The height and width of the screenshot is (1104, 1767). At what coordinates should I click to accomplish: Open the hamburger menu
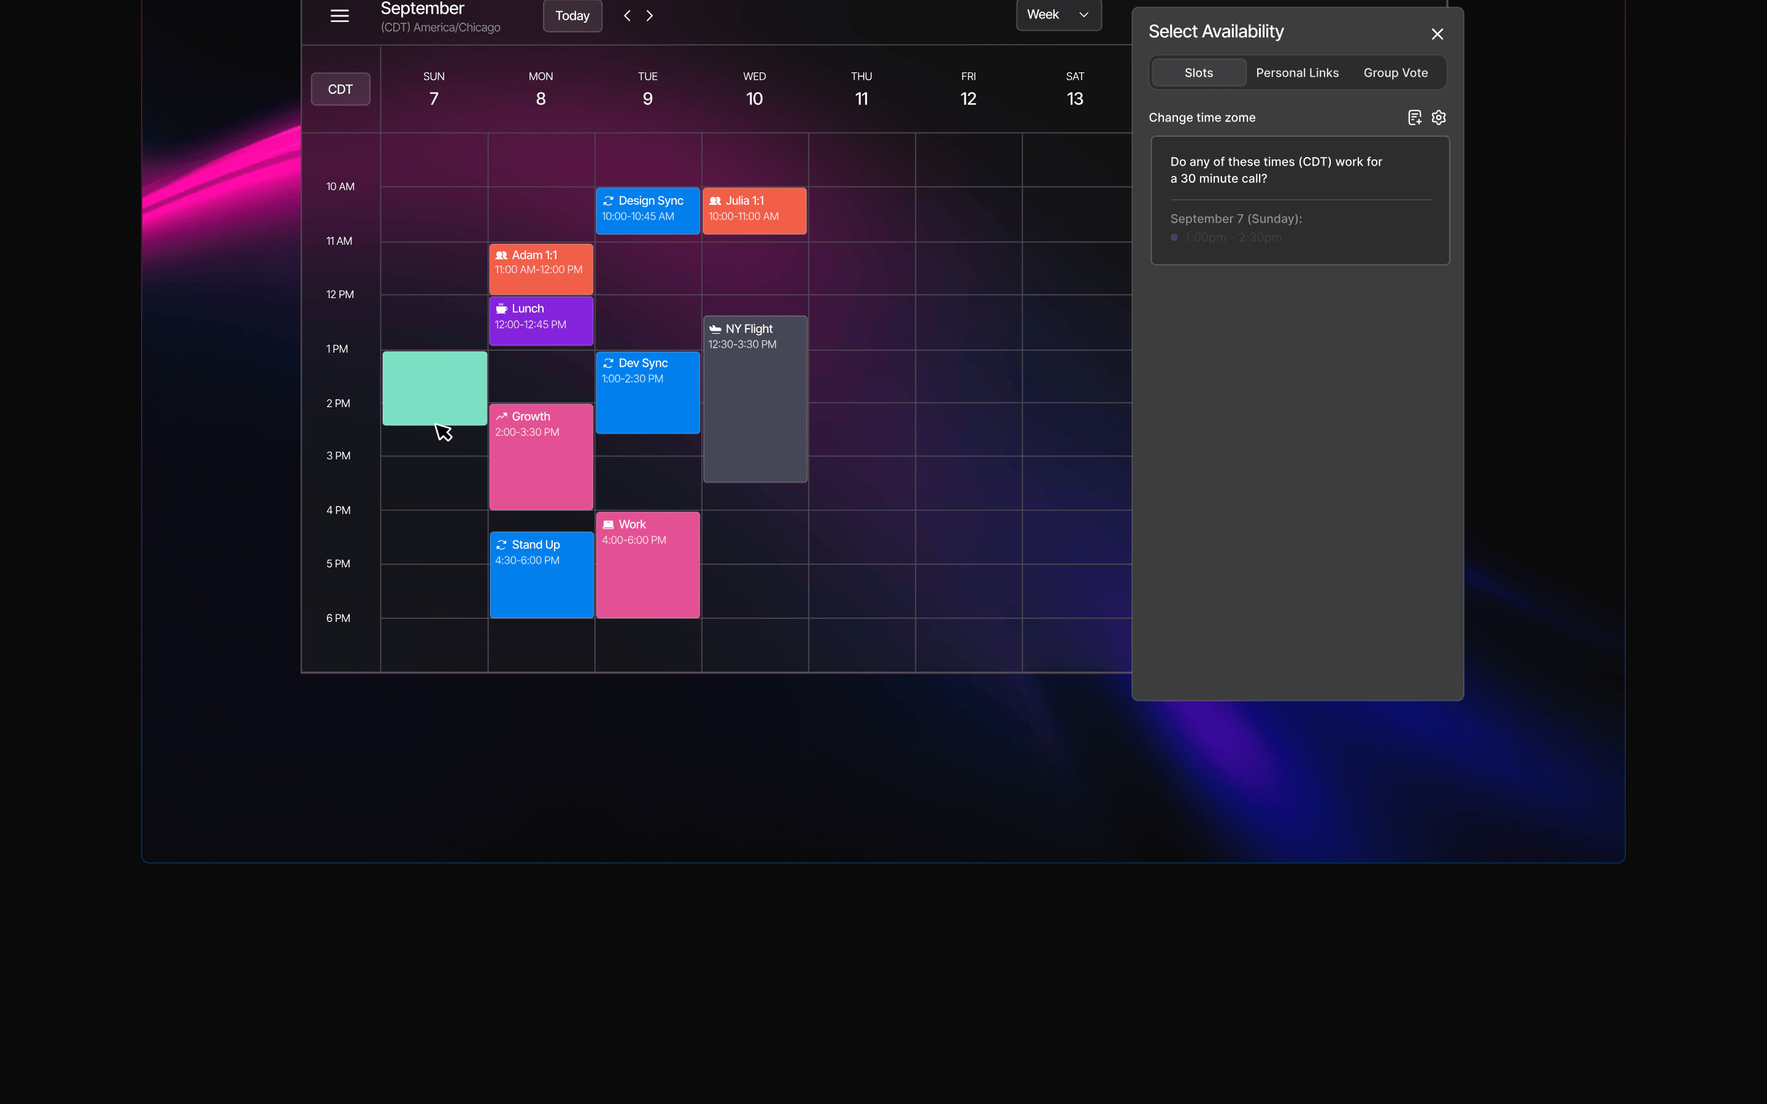coord(339,15)
